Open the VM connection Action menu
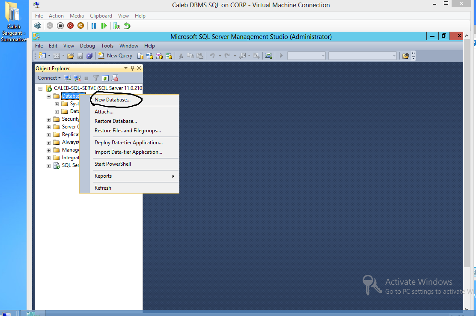 point(56,16)
